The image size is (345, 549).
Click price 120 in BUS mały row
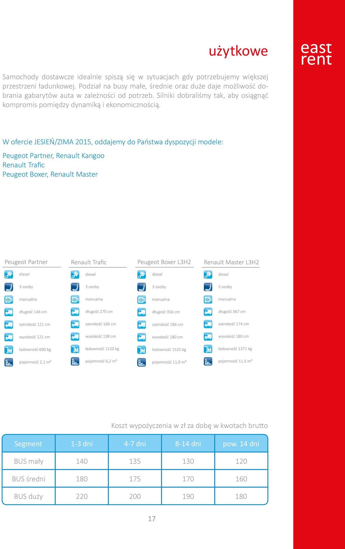[241, 461]
